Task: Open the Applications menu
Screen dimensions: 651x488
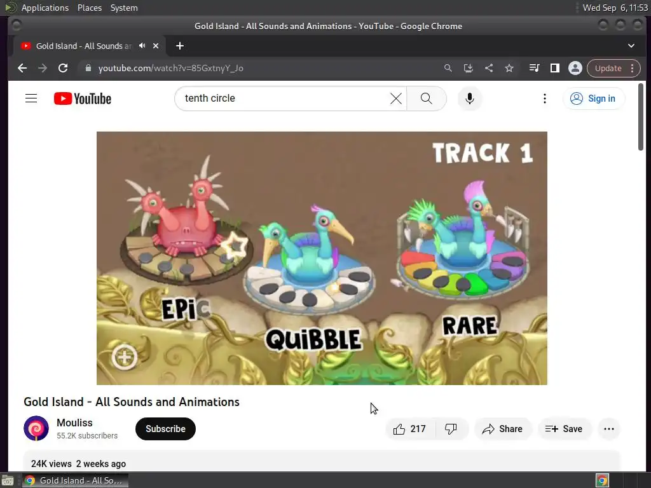Action: (x=45, y=8)
